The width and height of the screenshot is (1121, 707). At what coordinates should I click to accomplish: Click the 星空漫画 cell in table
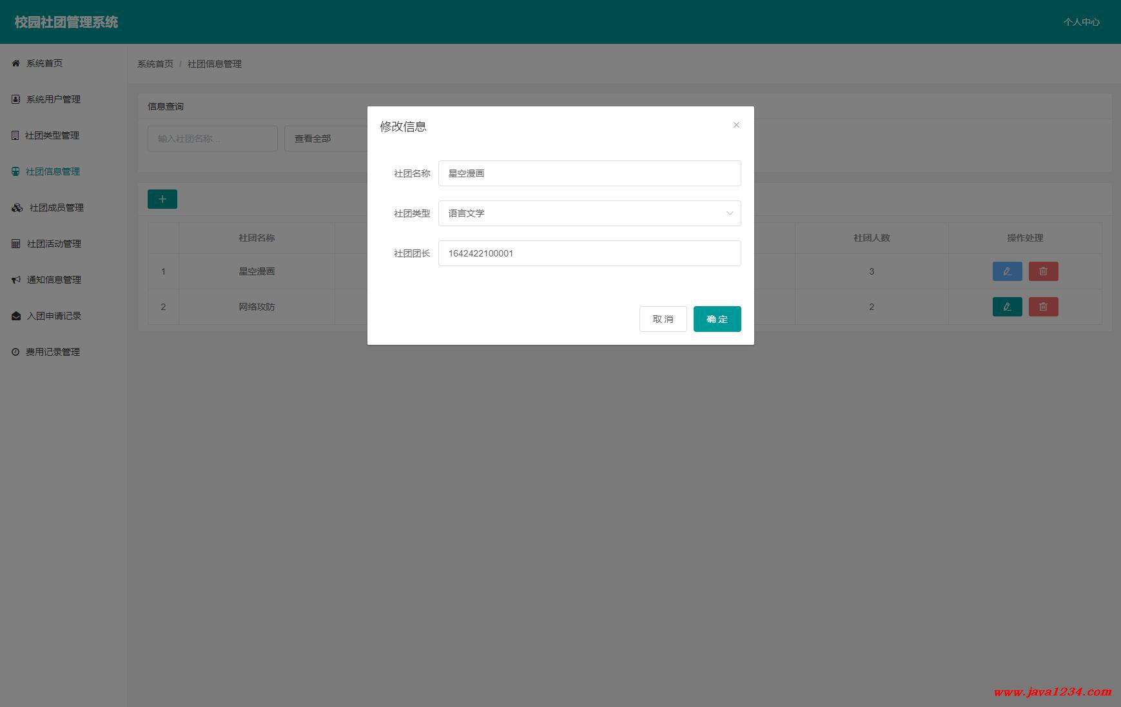click(x=257, y=271)
